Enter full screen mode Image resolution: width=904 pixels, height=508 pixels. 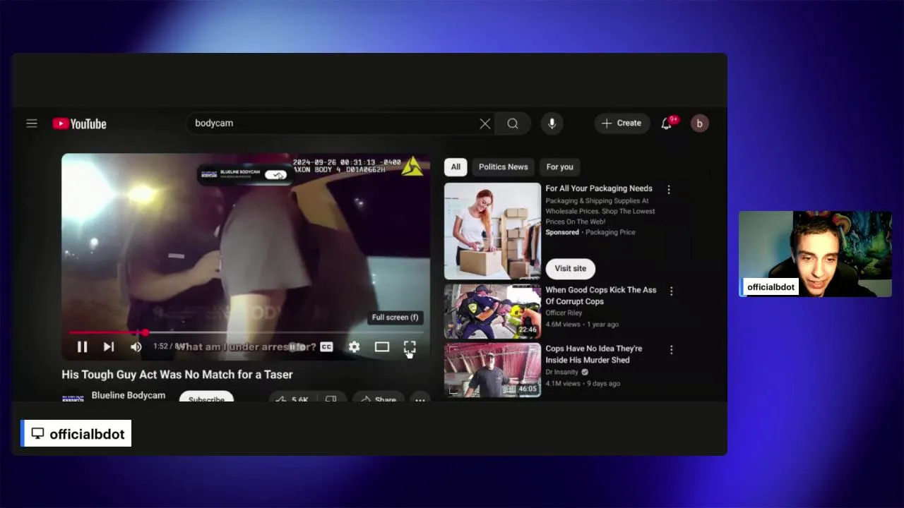[410, 347]
